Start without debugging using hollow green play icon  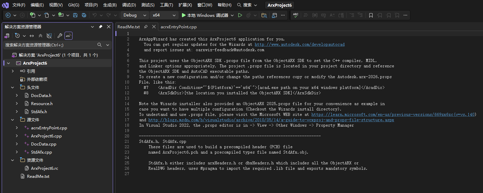240,15
